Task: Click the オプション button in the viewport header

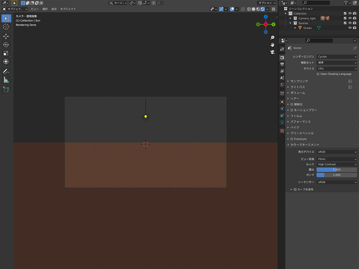Action: pos(266,3)
